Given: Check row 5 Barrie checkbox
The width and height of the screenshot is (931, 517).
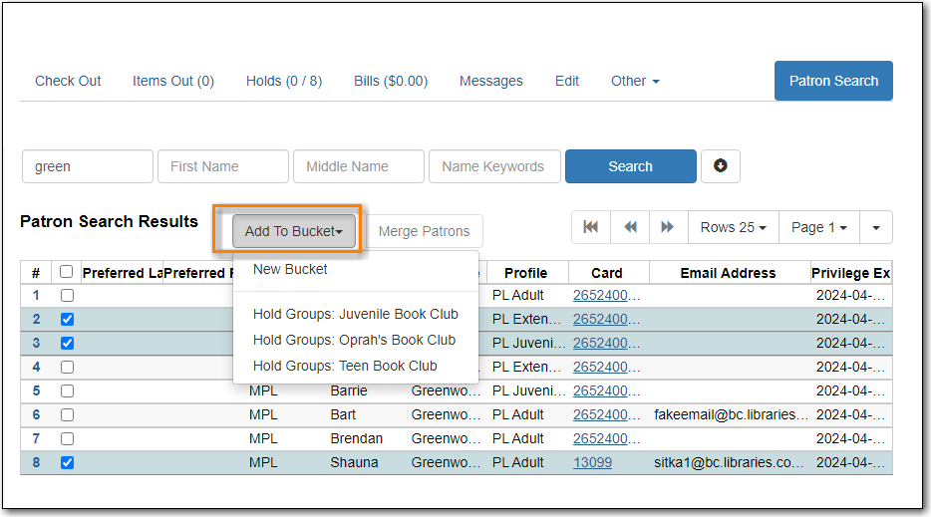Looking at the screenshot, I should pos(67,391).
